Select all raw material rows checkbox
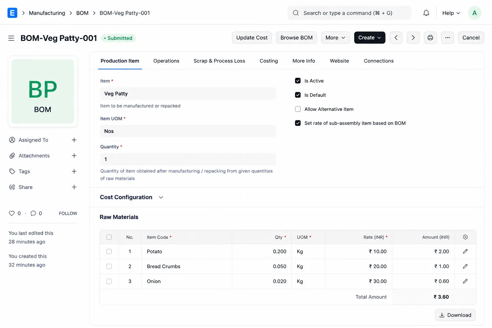Viewport: 492px width, 328px height. pyautogui.click(x=109, y=237)
